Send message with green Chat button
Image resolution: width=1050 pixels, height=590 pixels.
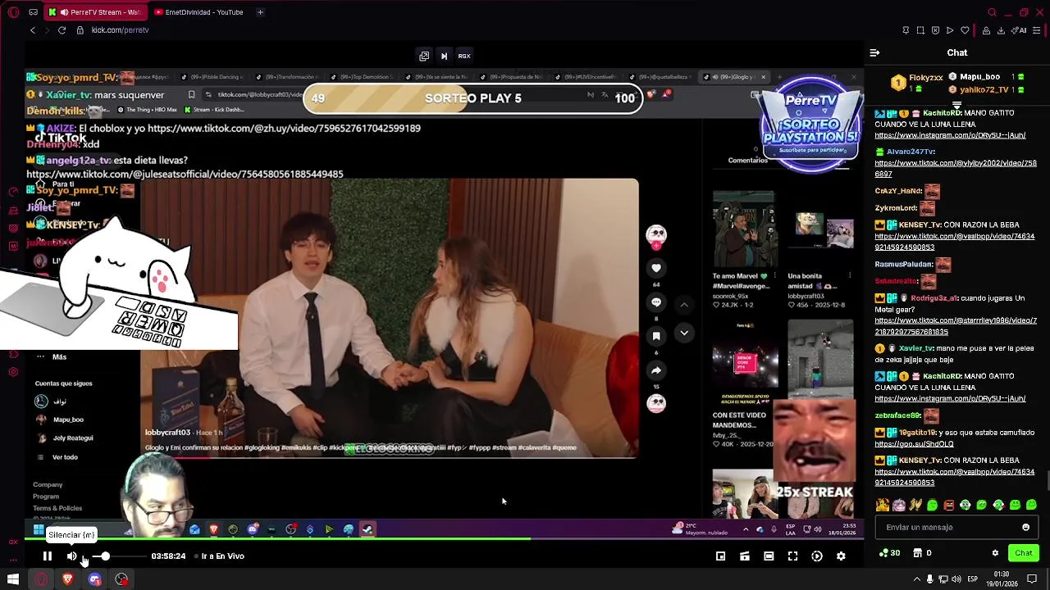1024,553
